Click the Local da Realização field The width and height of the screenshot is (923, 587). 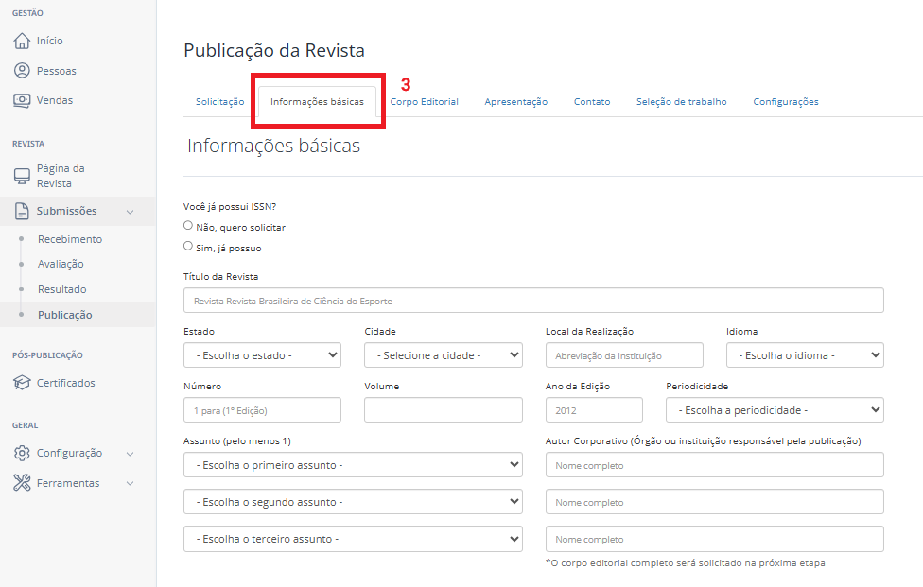tap(624, 355)
